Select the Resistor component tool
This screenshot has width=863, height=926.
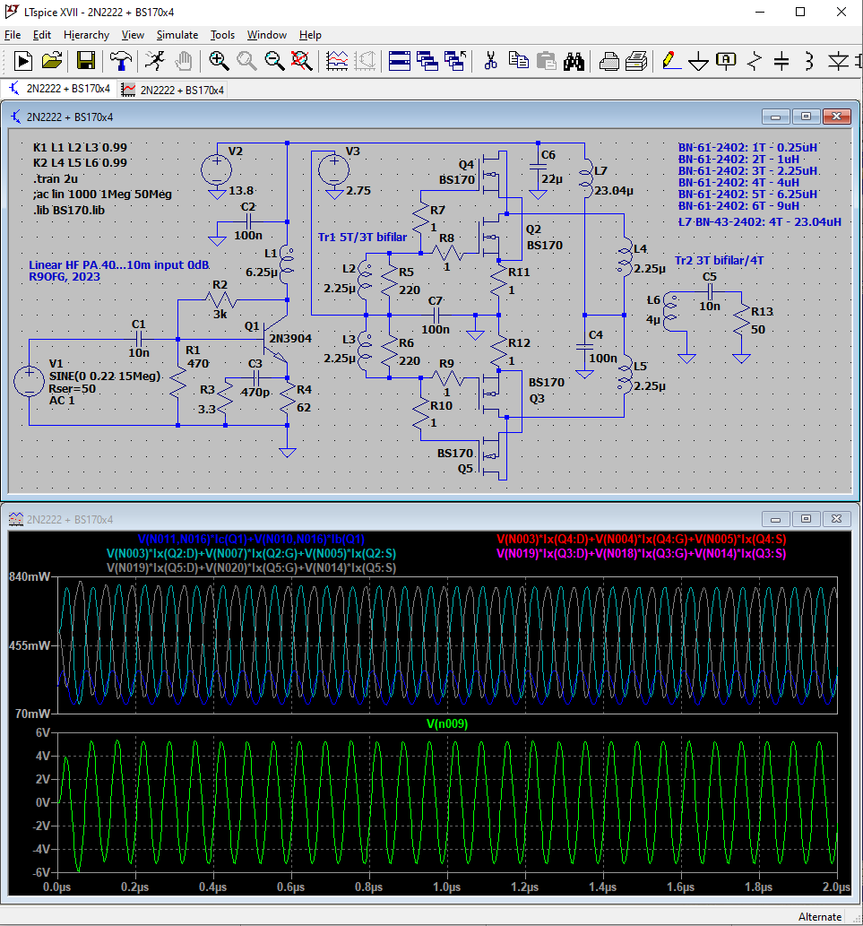coord(754,61)
